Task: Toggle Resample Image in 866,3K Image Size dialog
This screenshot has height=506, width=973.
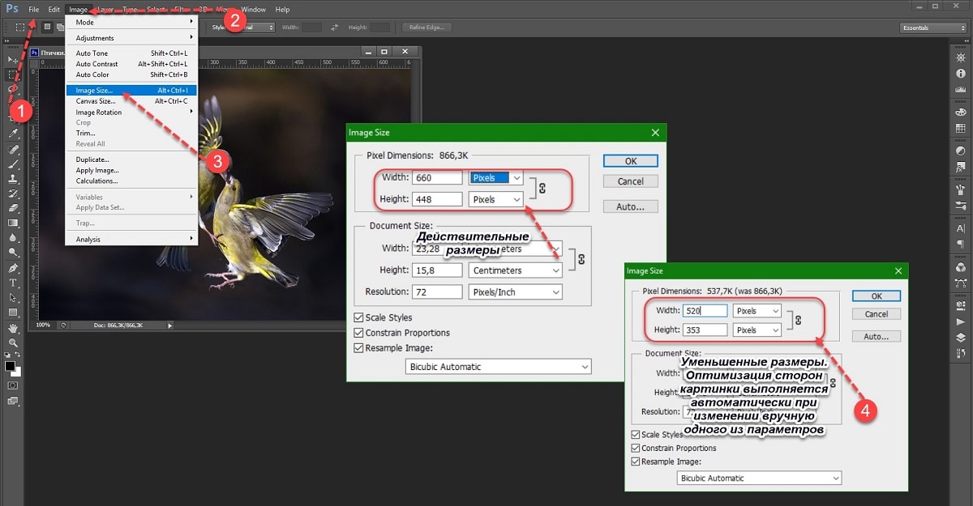Action: 359,348
